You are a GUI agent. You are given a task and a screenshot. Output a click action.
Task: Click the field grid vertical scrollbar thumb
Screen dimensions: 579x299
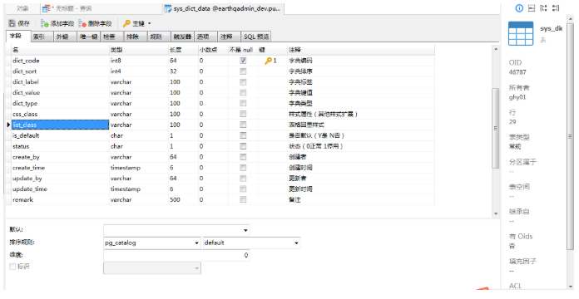click(x=496, y=128)
